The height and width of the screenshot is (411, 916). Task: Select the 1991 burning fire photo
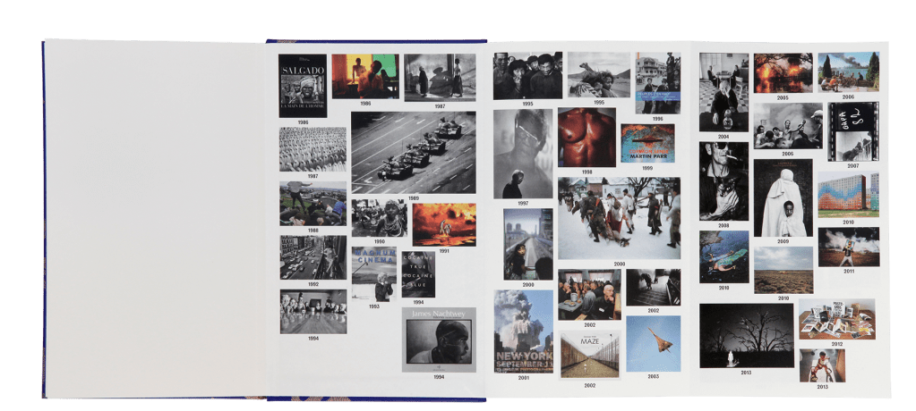pos(443,224)
